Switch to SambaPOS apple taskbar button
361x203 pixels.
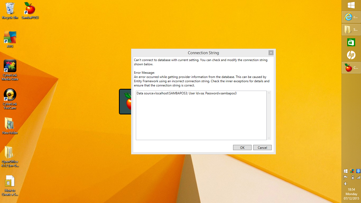coord(351,68)
